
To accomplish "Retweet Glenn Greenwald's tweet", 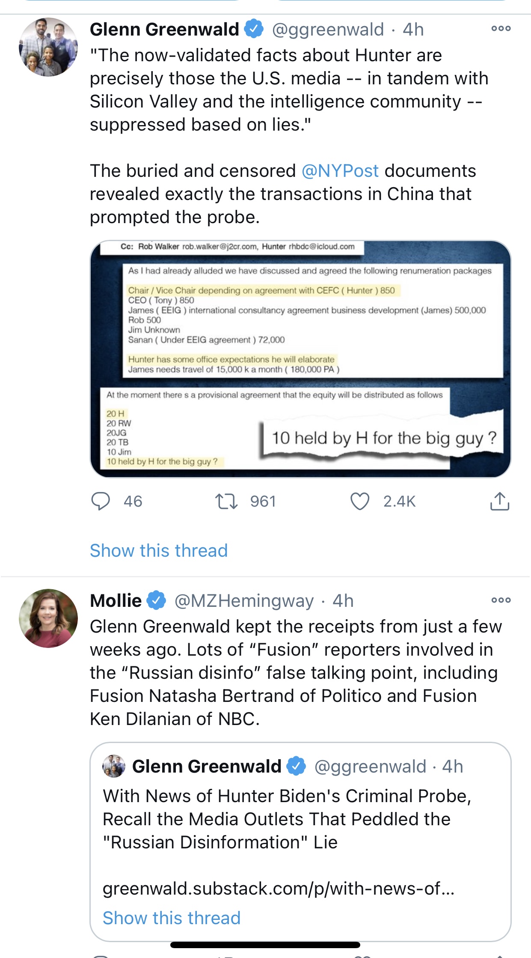I will point(226,501).
